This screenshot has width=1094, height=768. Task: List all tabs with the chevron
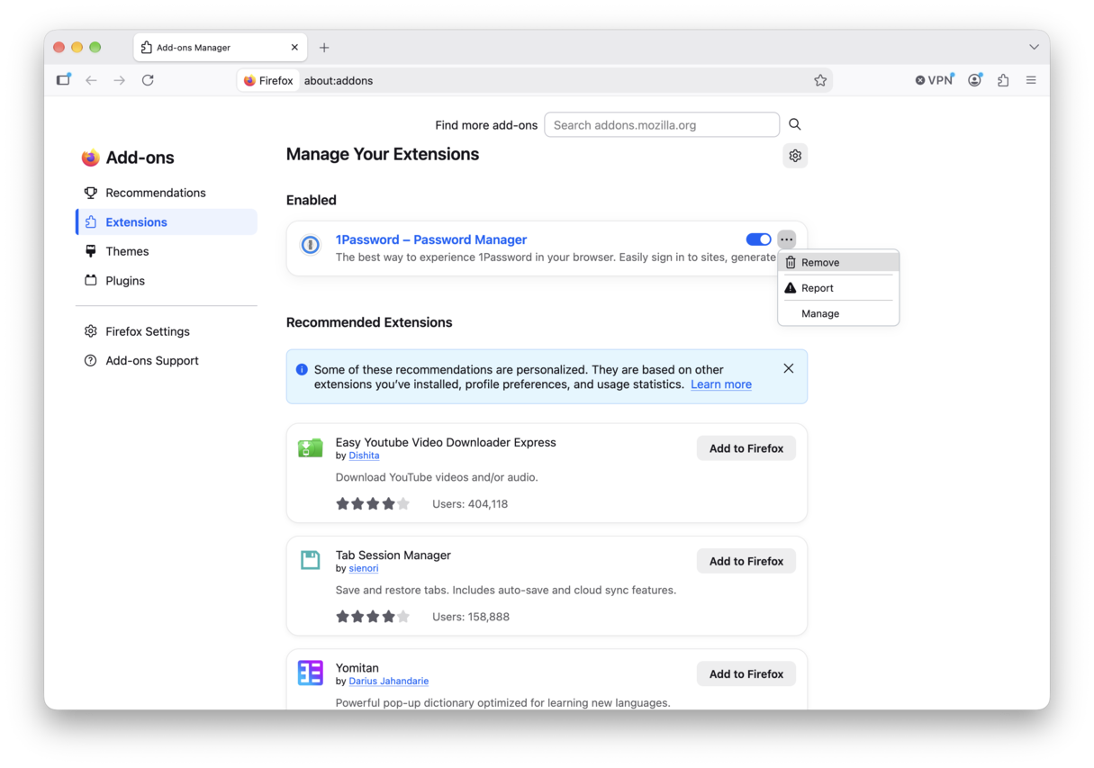pos(1034,47)
